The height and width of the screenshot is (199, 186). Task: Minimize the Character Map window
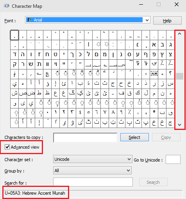[x=141, y=4]
